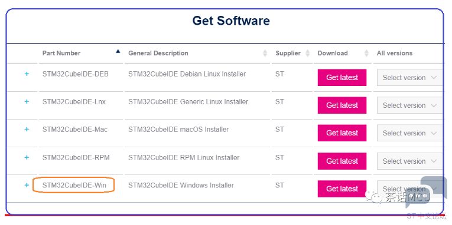452x225 pixels.
Task: Get latest RPM Linux Installer
Action: coord(342,161)
